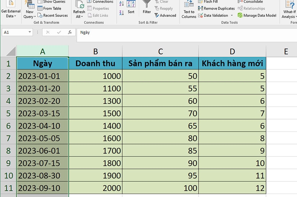Click Show Queries
The width and height of the screenshot is (297, 197).
point(51,2)
